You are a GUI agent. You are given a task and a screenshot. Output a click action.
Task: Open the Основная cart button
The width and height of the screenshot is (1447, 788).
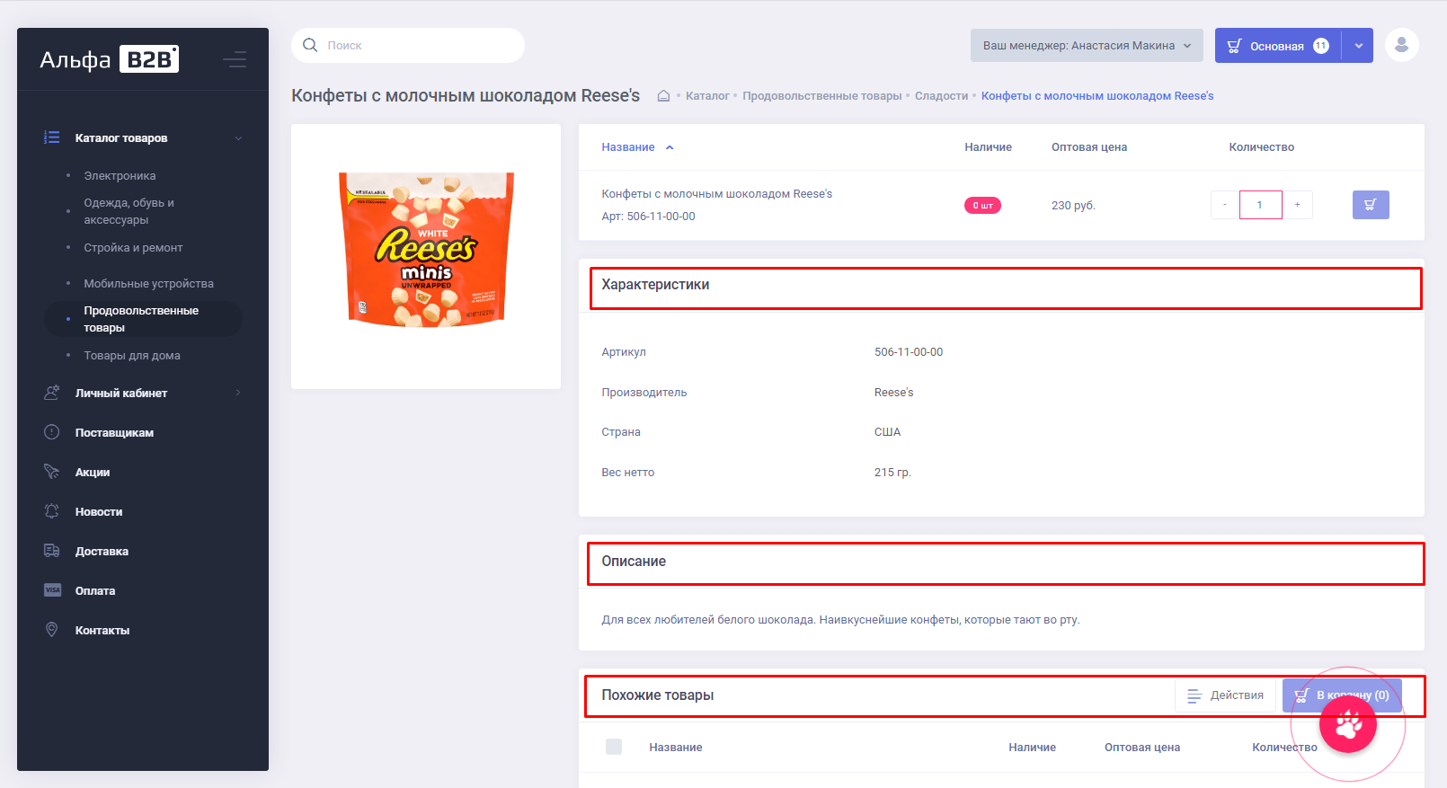(x=1277, y=46)
